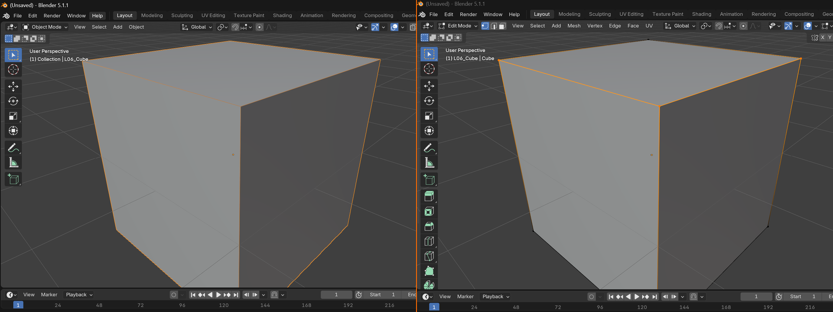Open the Face menu
This screenshot has height=312, width=833.
(x=633, y=26)
